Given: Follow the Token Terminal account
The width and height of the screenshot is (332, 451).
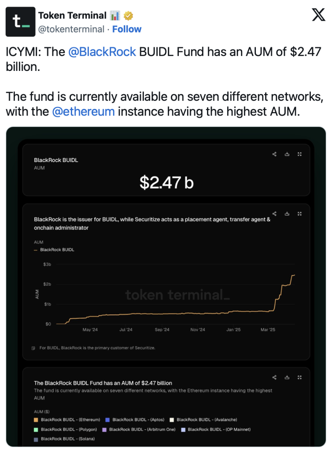Looking at the screenshot, I should pos(127,29).
